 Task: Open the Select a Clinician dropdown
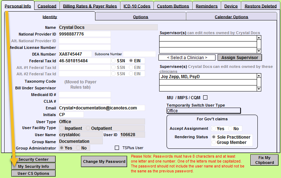click(187, 57)
